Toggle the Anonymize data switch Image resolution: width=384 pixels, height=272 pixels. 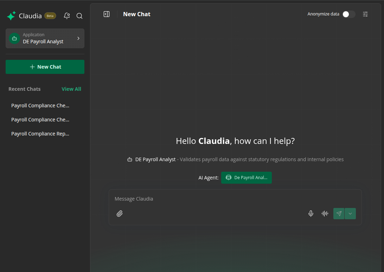(x=348, y=14)
